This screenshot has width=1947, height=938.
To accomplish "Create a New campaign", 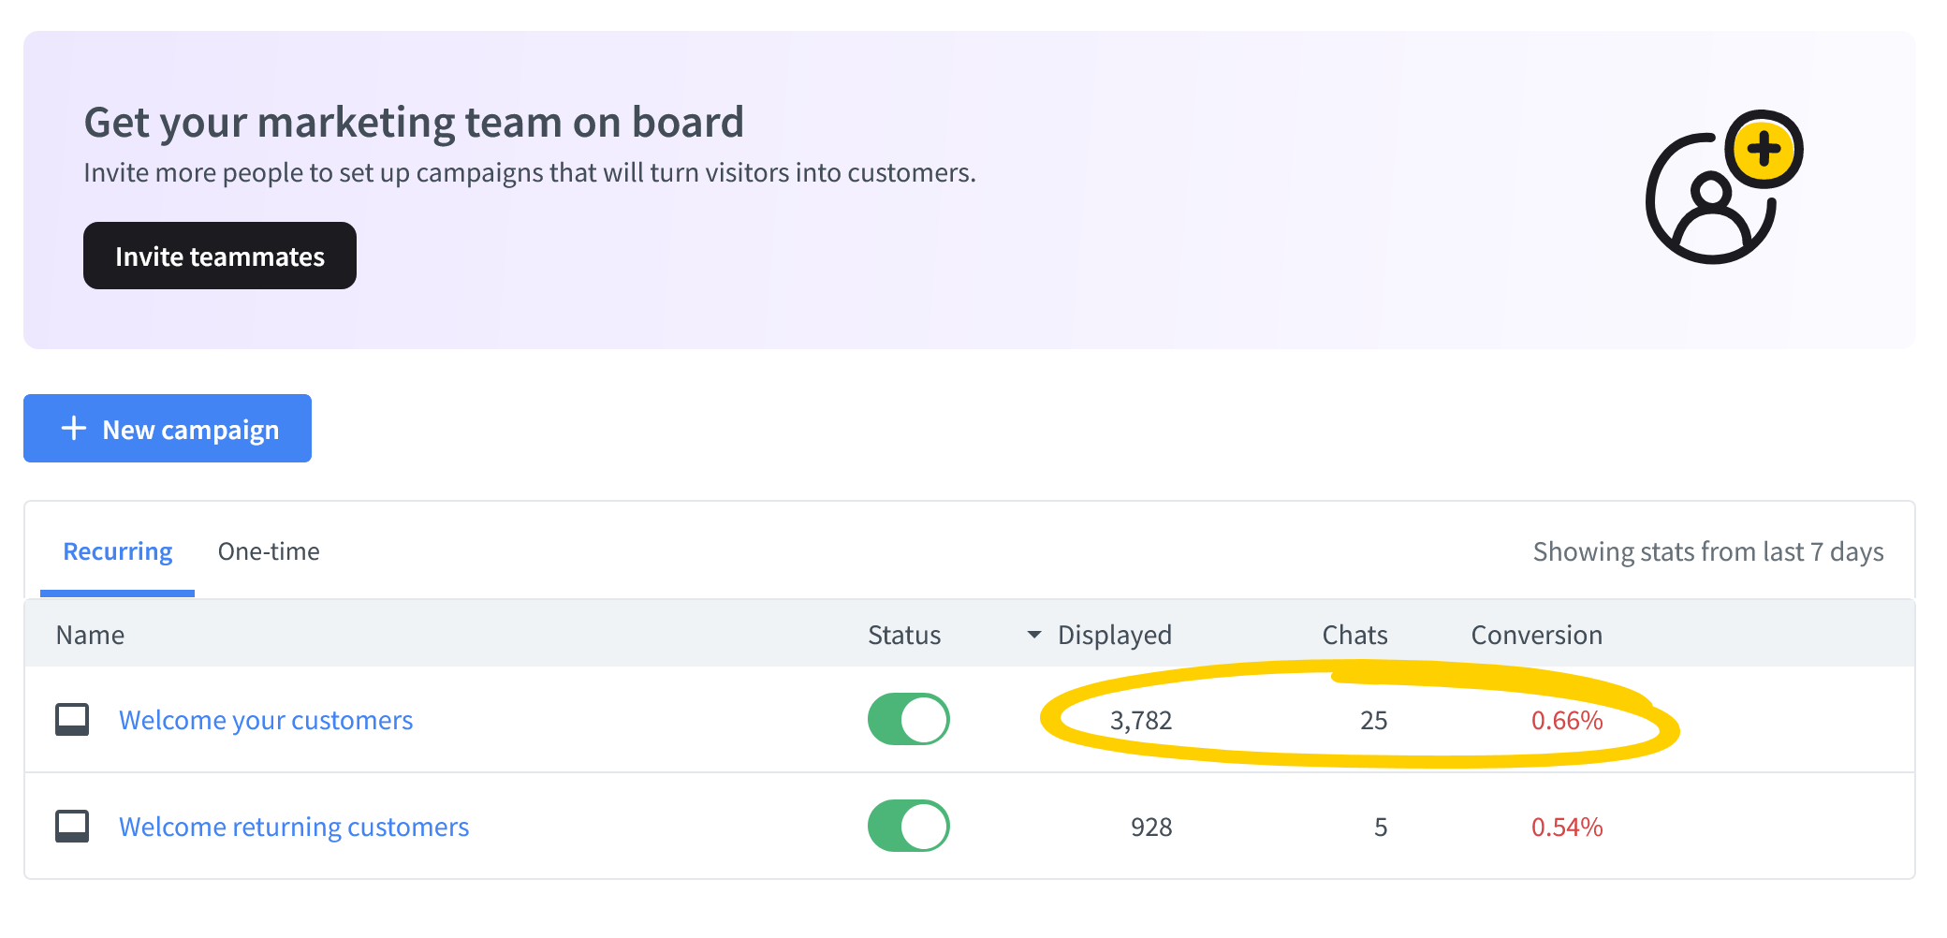I will coord(168,429).
